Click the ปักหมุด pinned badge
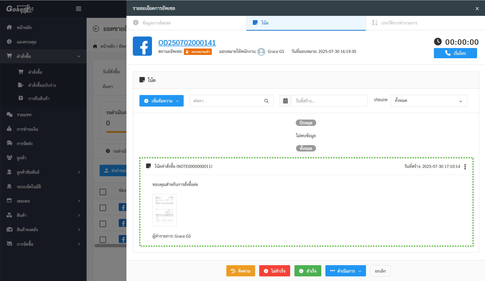 (x=306, y=123)
